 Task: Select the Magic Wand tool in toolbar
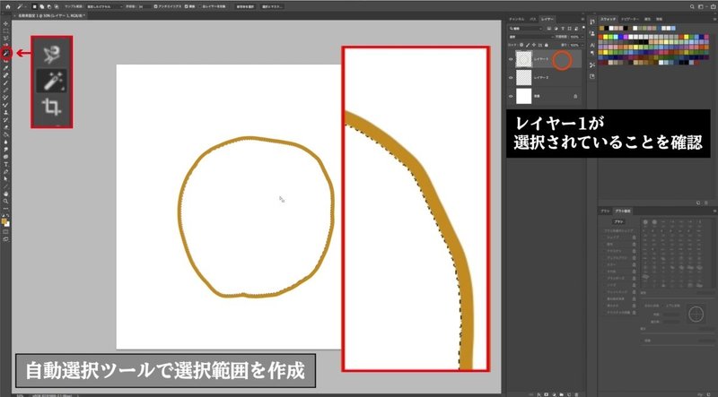pyautogui.click(x=6, y=53)
